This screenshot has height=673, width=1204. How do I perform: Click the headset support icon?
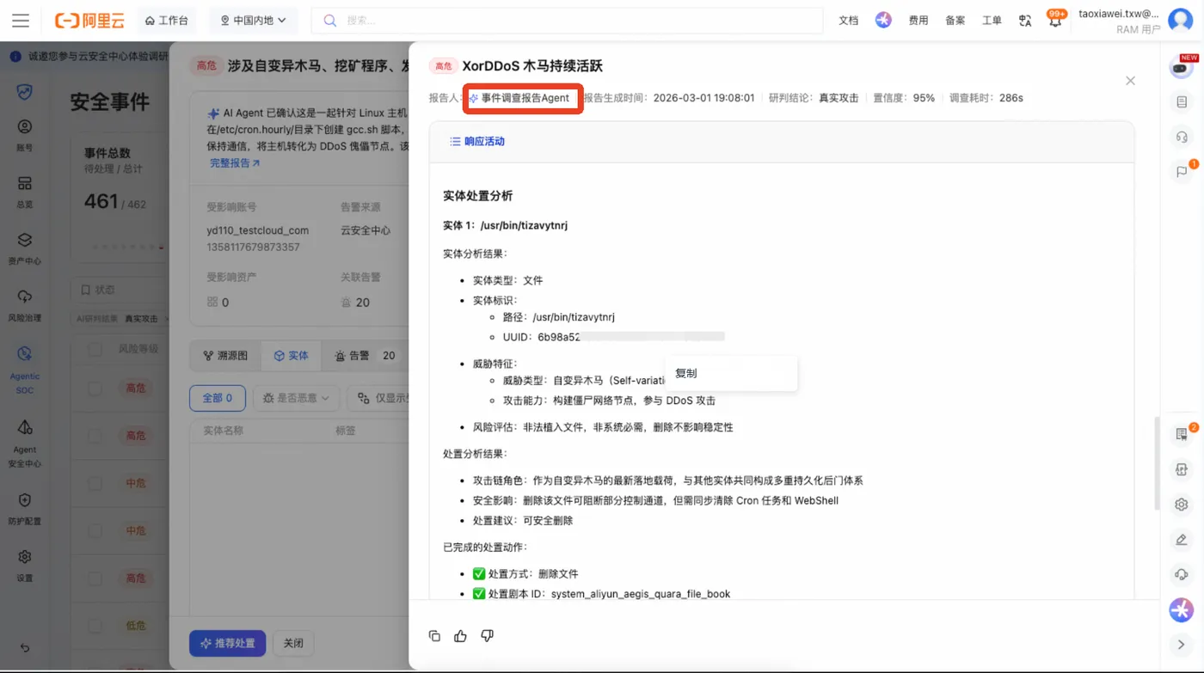pyautogui.click(x=1182, y=137)
